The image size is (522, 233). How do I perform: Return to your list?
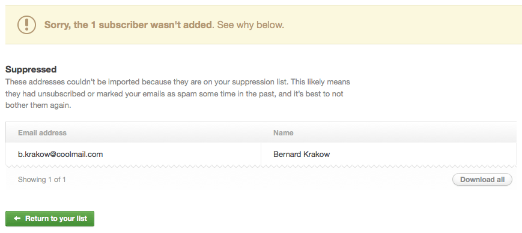(x=50, y=219)
